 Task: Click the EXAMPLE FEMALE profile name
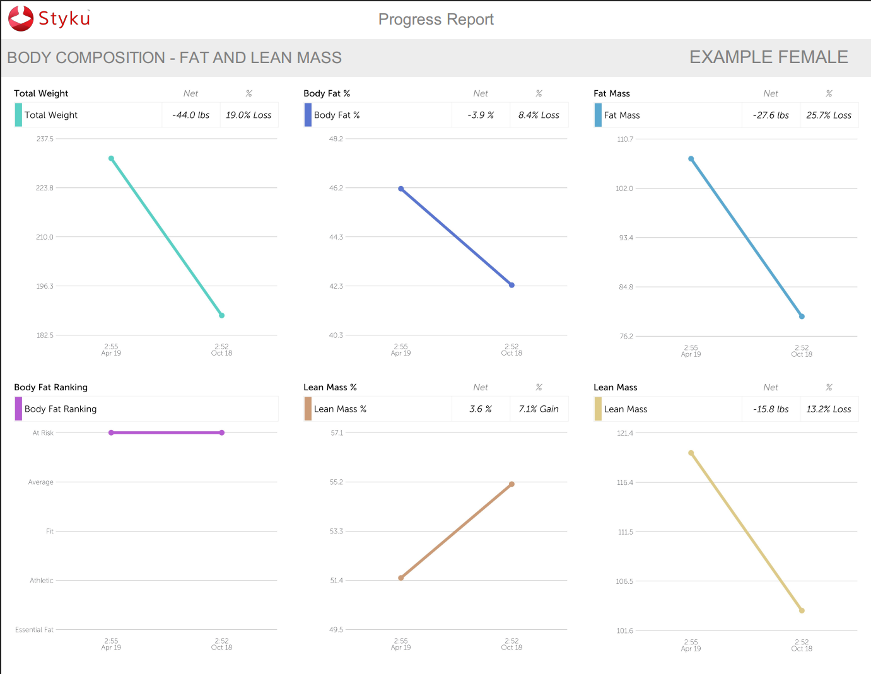coord(768,57)
